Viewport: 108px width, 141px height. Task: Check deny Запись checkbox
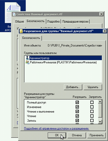(x=92, y=120)
